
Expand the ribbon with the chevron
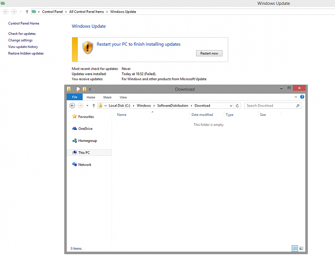(296, 97)
